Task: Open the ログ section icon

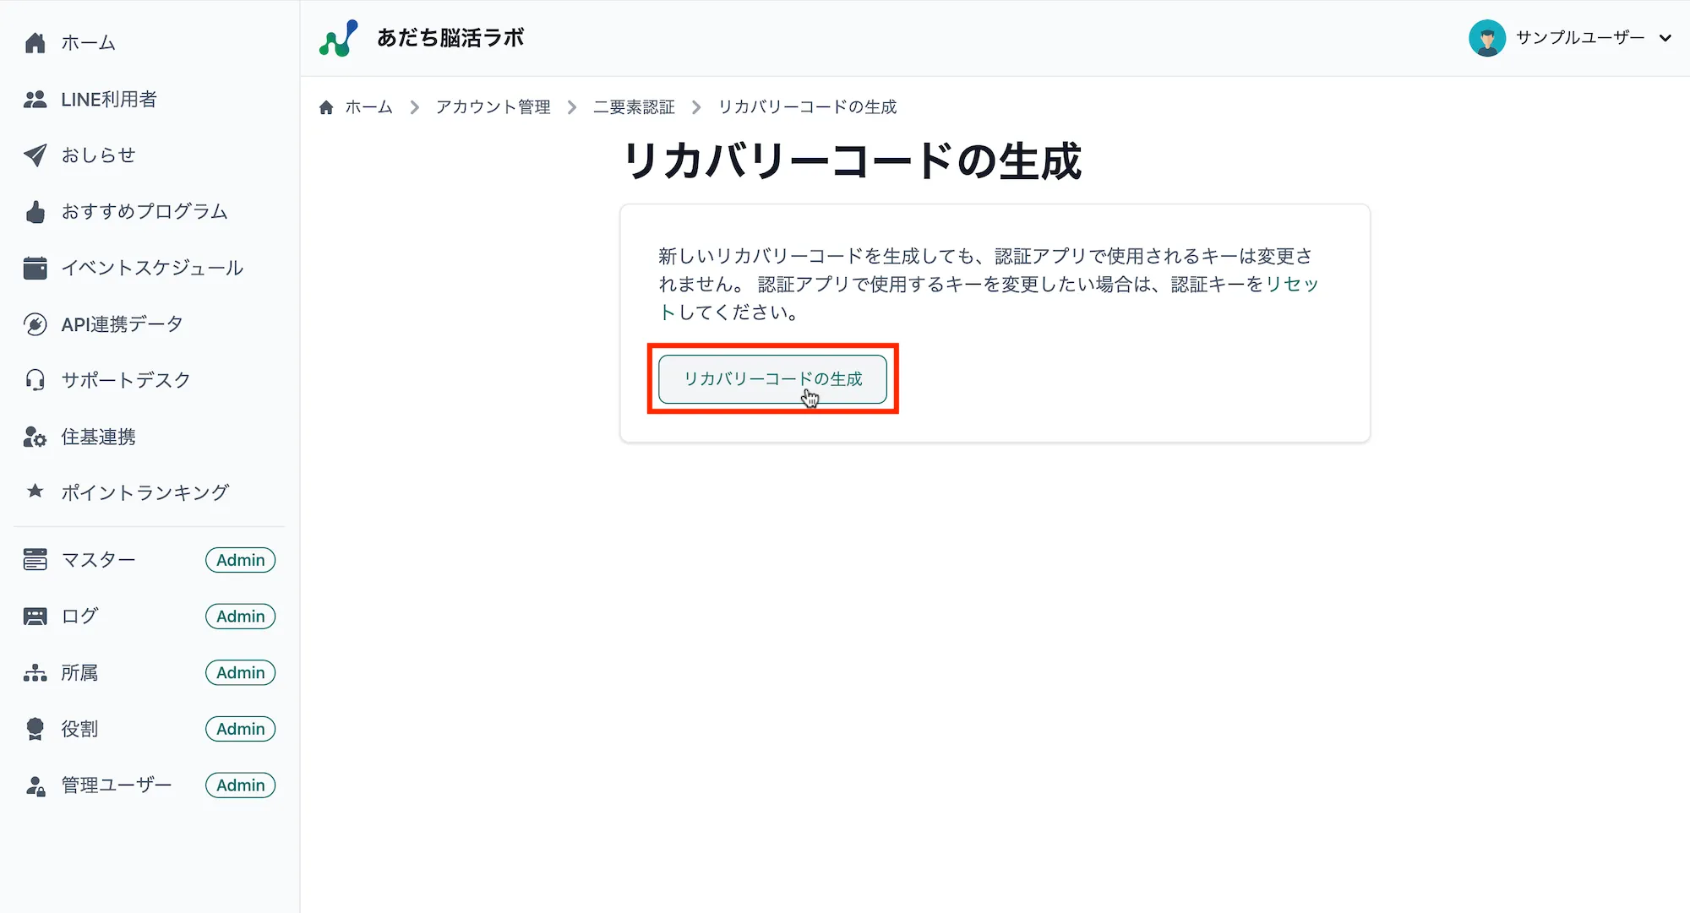Action: (35, 616)
